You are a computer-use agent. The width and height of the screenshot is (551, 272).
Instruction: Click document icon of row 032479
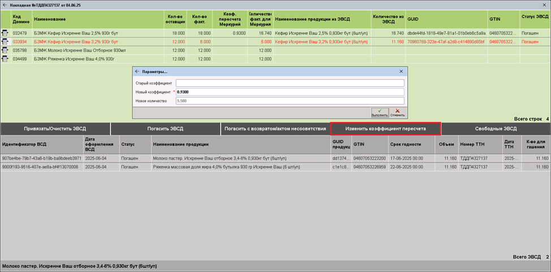(5, 33)
